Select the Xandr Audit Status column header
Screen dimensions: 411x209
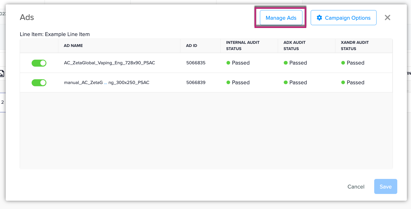coord(355,46)
